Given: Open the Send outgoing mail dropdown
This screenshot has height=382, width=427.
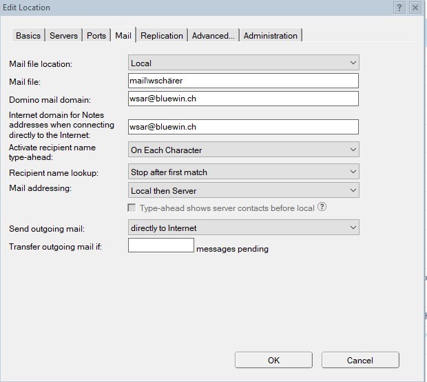Looking at the screenshot, I should pos(243,228).
